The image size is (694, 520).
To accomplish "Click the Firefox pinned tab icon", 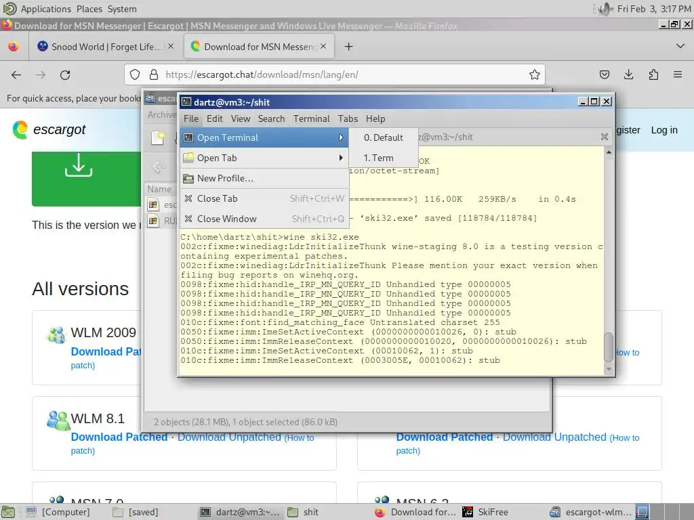I will (14, 47).
